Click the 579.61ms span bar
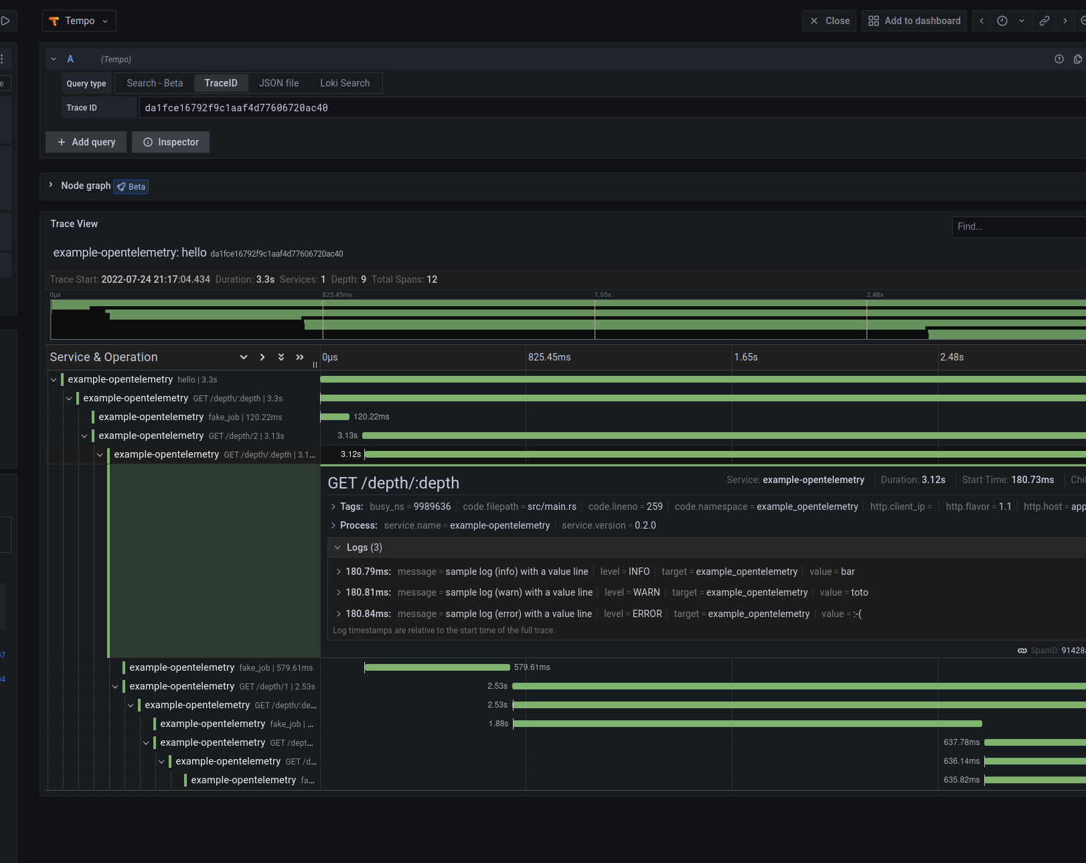This screenshot has width=1086, height=863. tap(437, 667)
